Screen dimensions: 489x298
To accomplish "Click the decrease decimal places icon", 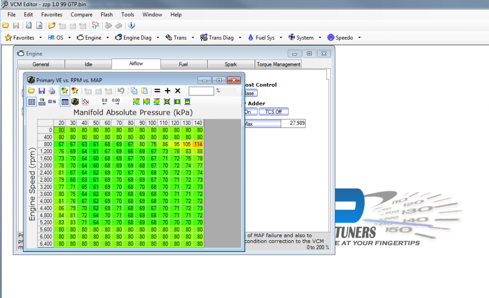I will point(104,102).
